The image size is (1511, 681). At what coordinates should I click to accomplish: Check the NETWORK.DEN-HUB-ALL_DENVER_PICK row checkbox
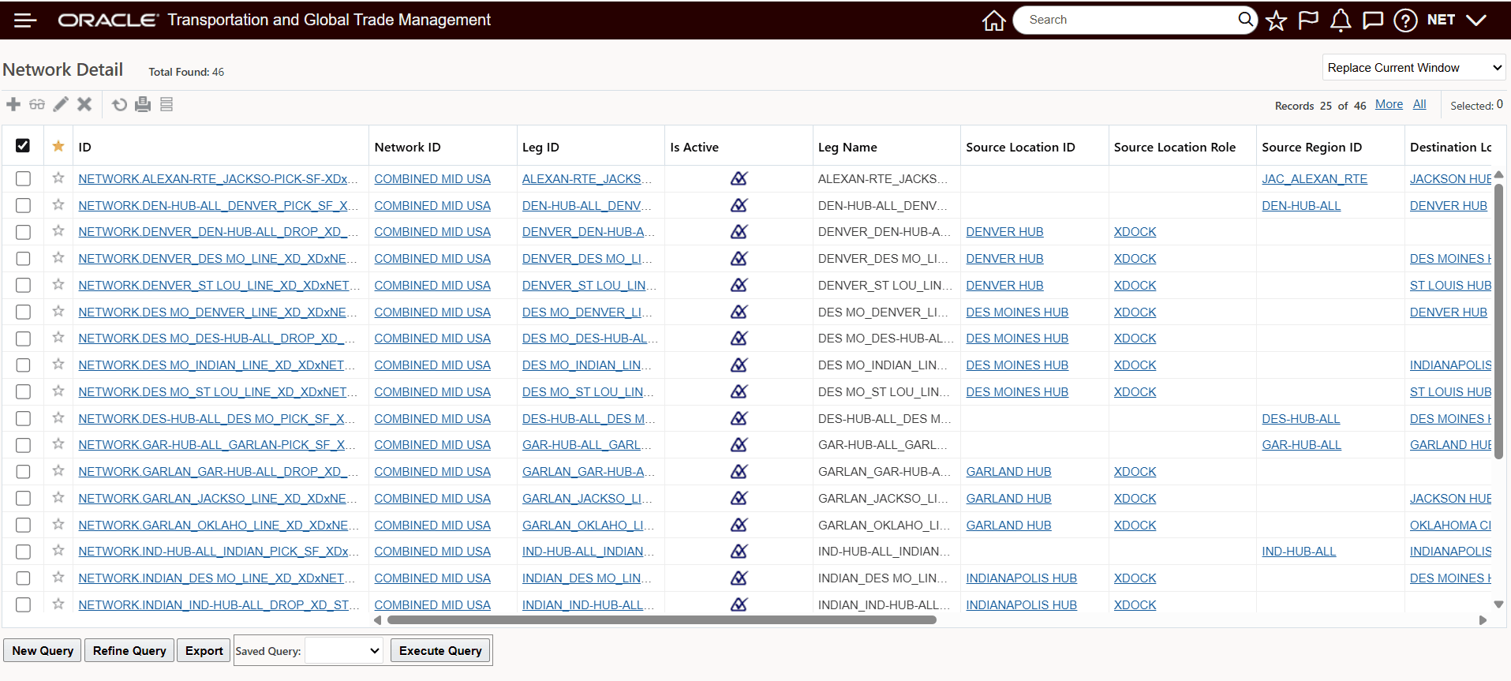(23, 205)
